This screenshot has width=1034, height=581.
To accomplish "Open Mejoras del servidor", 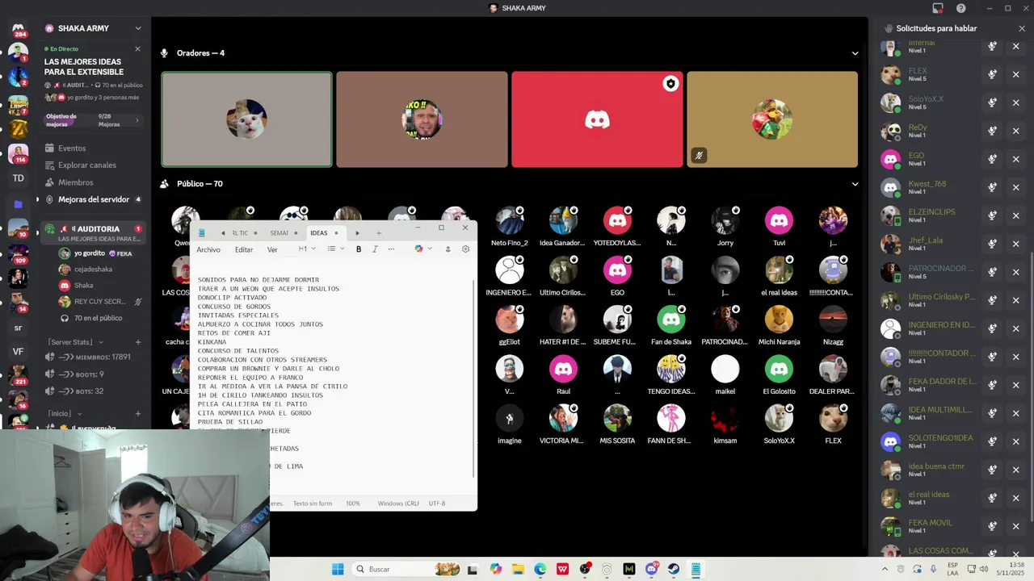I will point(94,199).
